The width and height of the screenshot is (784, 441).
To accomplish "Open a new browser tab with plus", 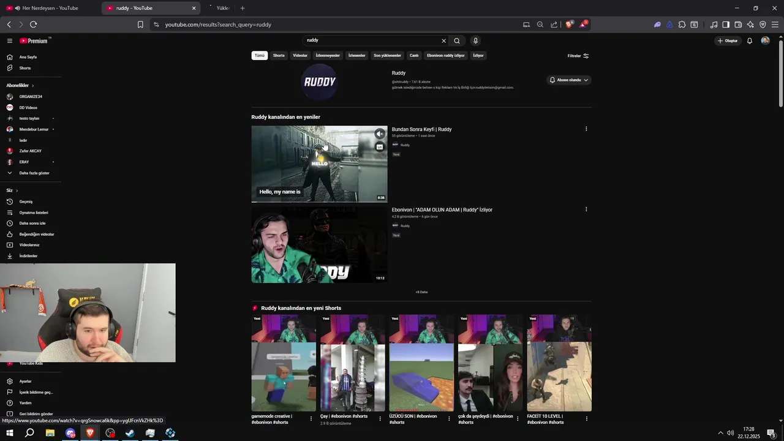I will point(243,8).
